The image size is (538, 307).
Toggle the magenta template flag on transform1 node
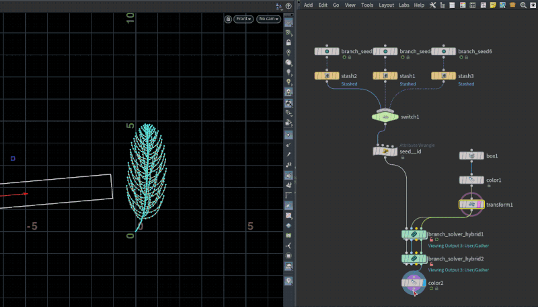[x=480, y=204]
